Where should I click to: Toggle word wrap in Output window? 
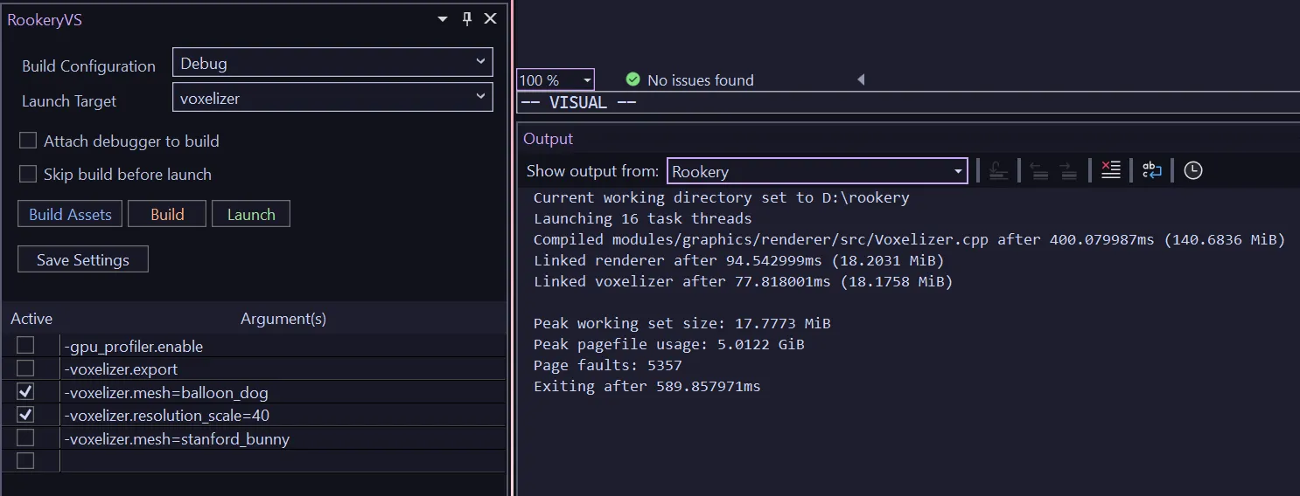[1152, 171]
